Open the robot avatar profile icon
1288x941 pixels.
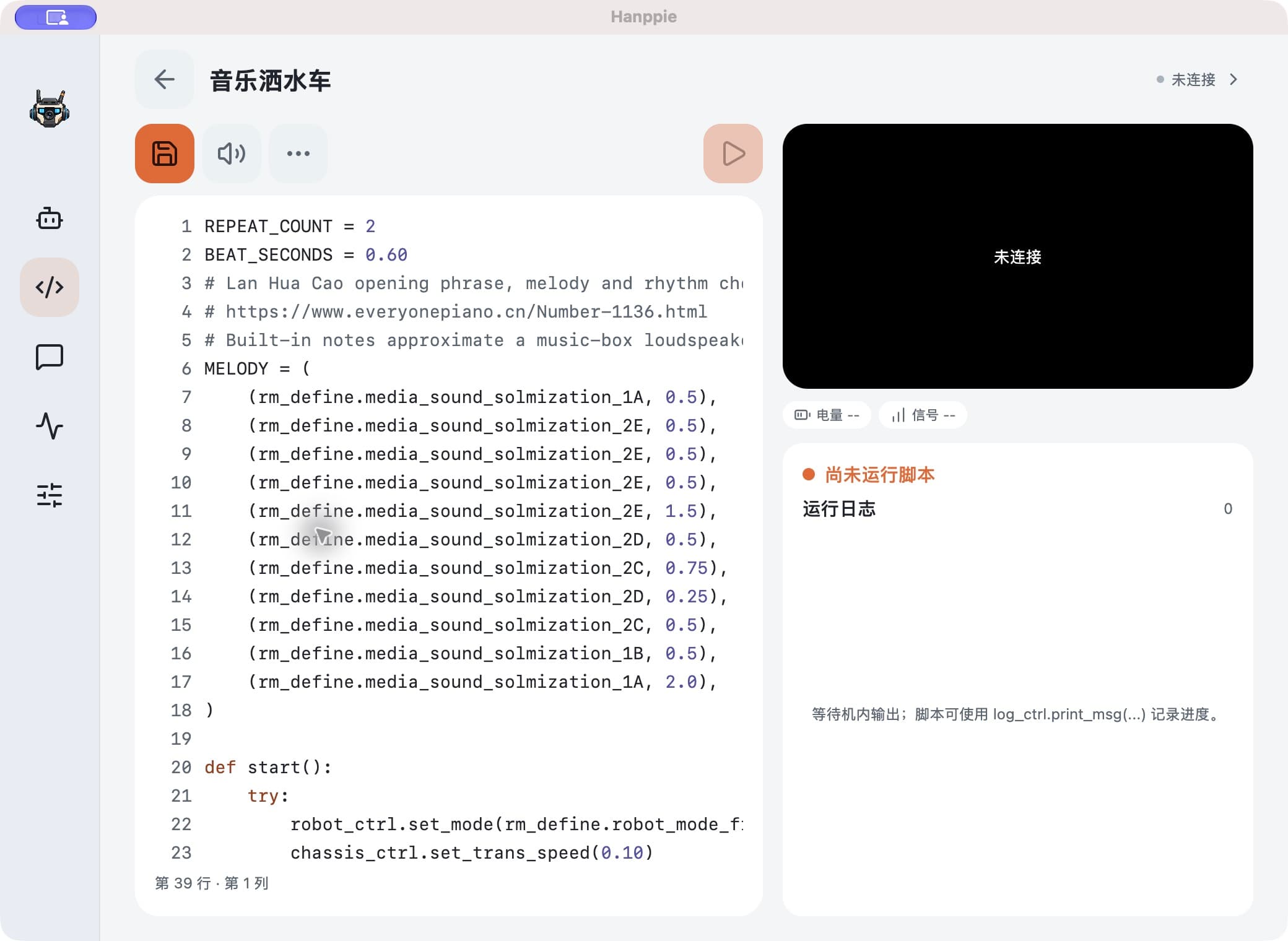(x=50, y=109)
